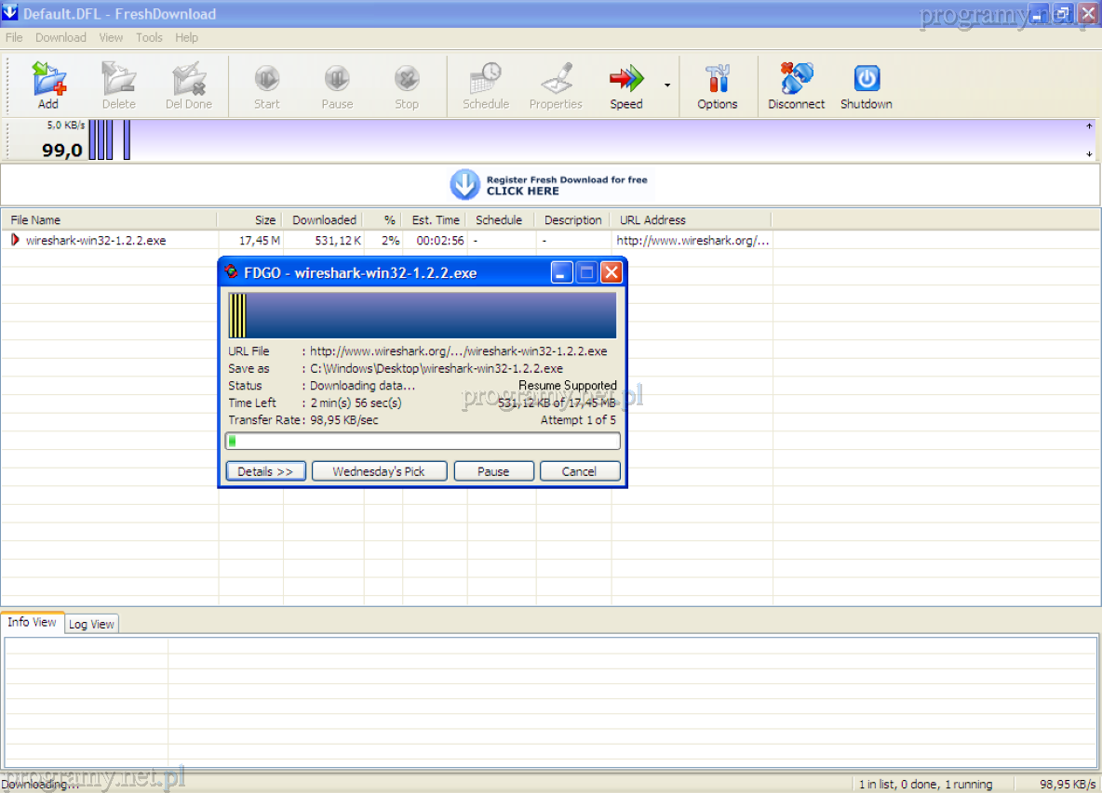The image size is (1102, 793).
Task: Cancel the download in the dialog
Action: (579, 471)
